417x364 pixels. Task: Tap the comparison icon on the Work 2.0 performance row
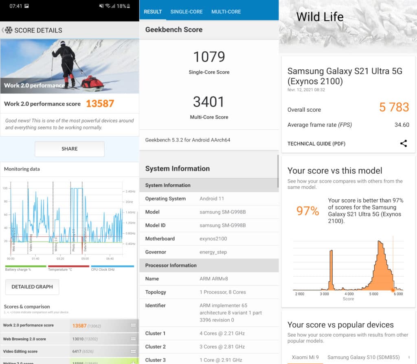click(x=133, y=325)
